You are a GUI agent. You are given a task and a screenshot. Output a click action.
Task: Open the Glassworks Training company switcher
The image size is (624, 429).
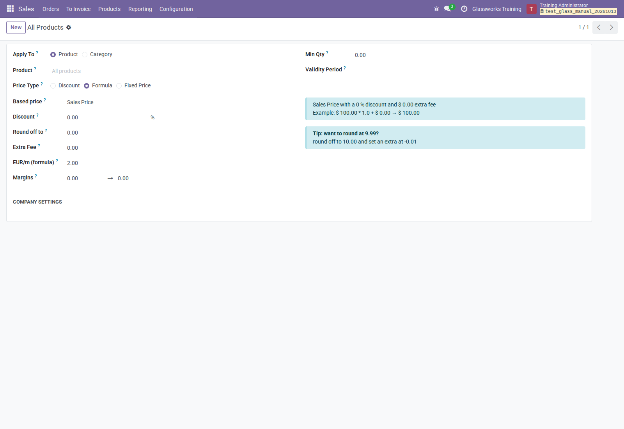(x=496, y=9)
